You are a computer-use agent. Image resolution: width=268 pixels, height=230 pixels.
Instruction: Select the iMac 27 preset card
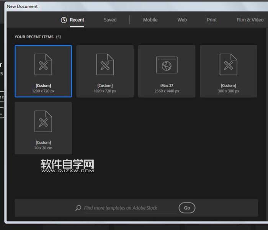click(x=167, y=71)
